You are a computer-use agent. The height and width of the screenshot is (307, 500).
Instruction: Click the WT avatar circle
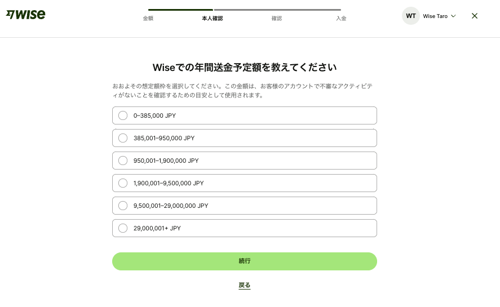[x=411, y=16]
